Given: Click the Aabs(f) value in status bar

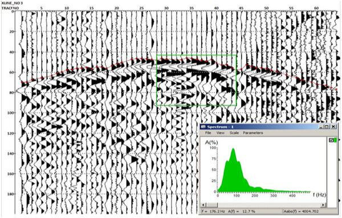Looking at the screenshot, I should point(301,211).
